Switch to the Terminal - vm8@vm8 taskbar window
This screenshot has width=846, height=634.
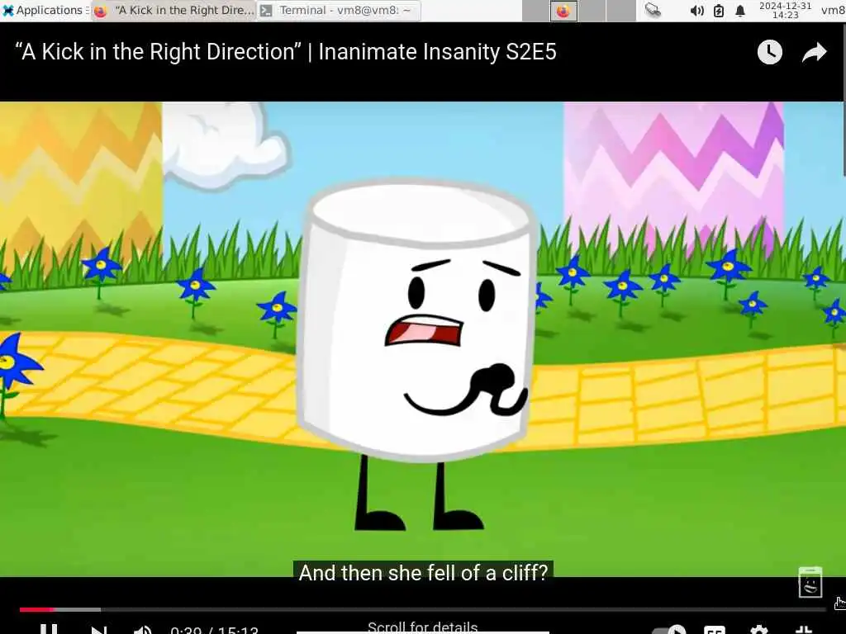(339, 10)
